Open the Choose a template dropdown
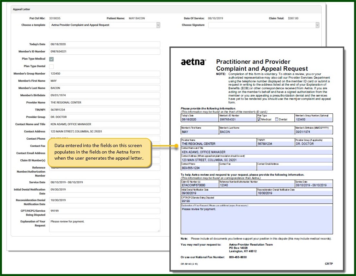 click(x=105, y=25)
